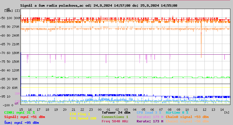Click the '04' hour tick label
Viewport: 233px width, 125px height.
tap(135, 110)
